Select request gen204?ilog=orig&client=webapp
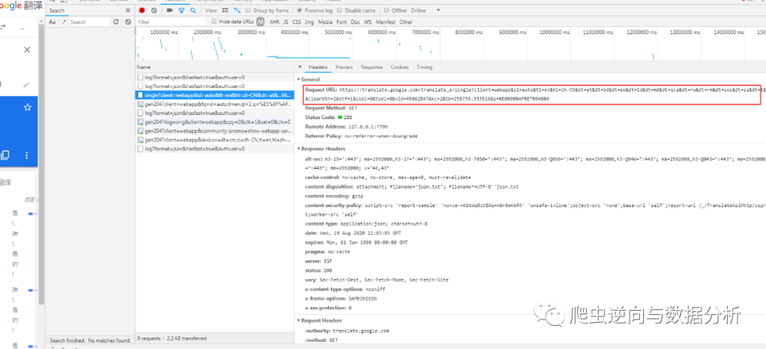The height and width of the screenshot is (349, 766). point(214,122)
